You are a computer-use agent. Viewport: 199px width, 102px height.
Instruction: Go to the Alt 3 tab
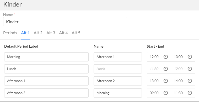pos(51,33)
